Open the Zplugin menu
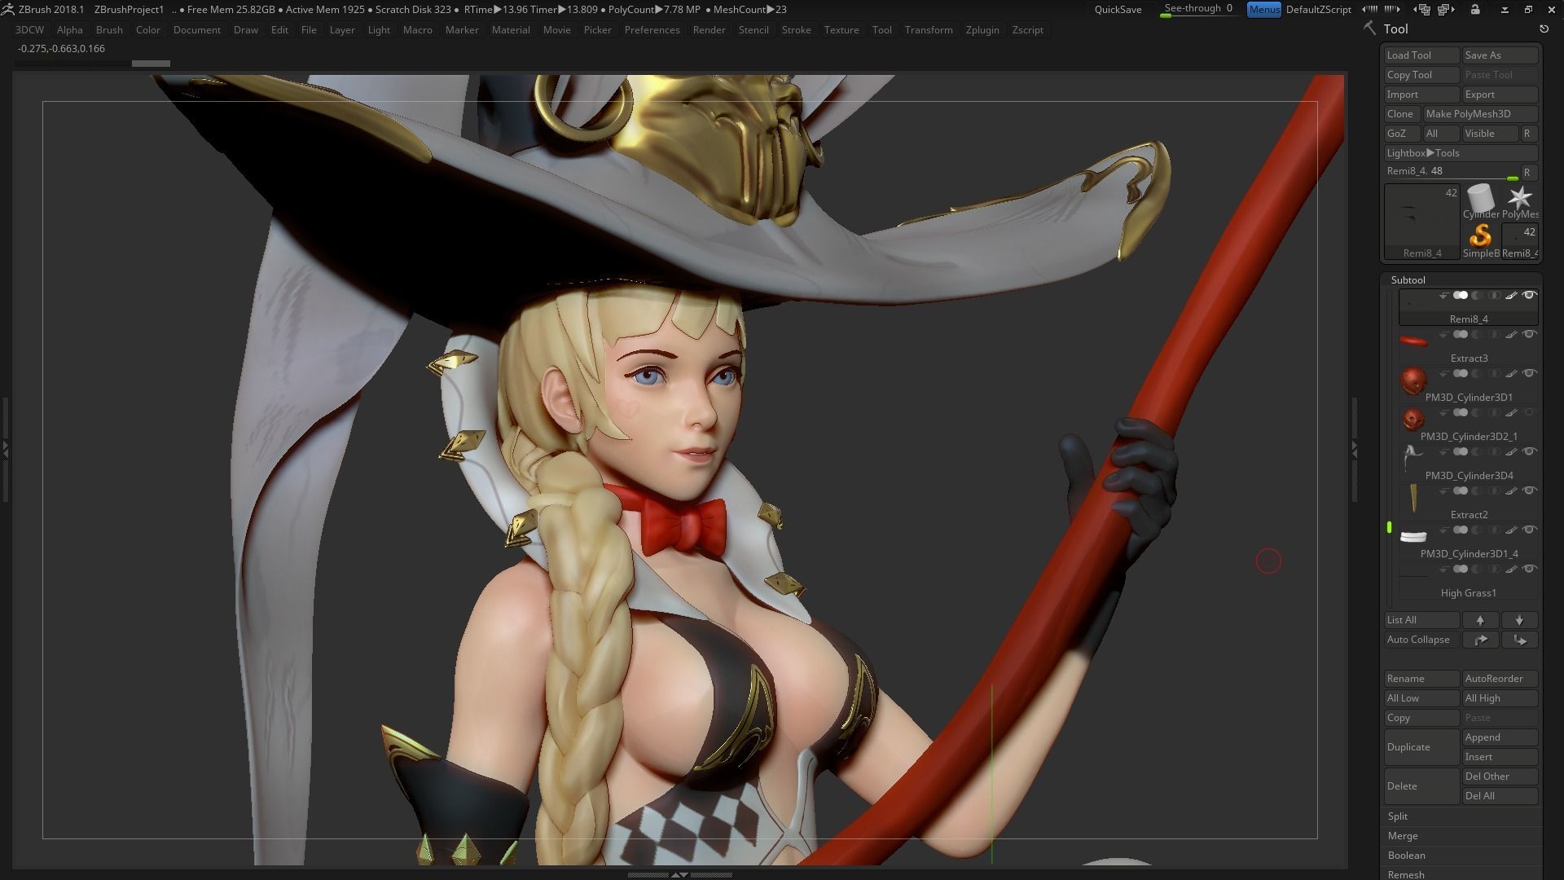The width and height of the screenshot is (1564, 880). tap(982, 30)
